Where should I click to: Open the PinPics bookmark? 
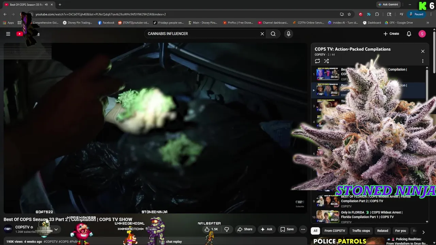tap(238, 23)
